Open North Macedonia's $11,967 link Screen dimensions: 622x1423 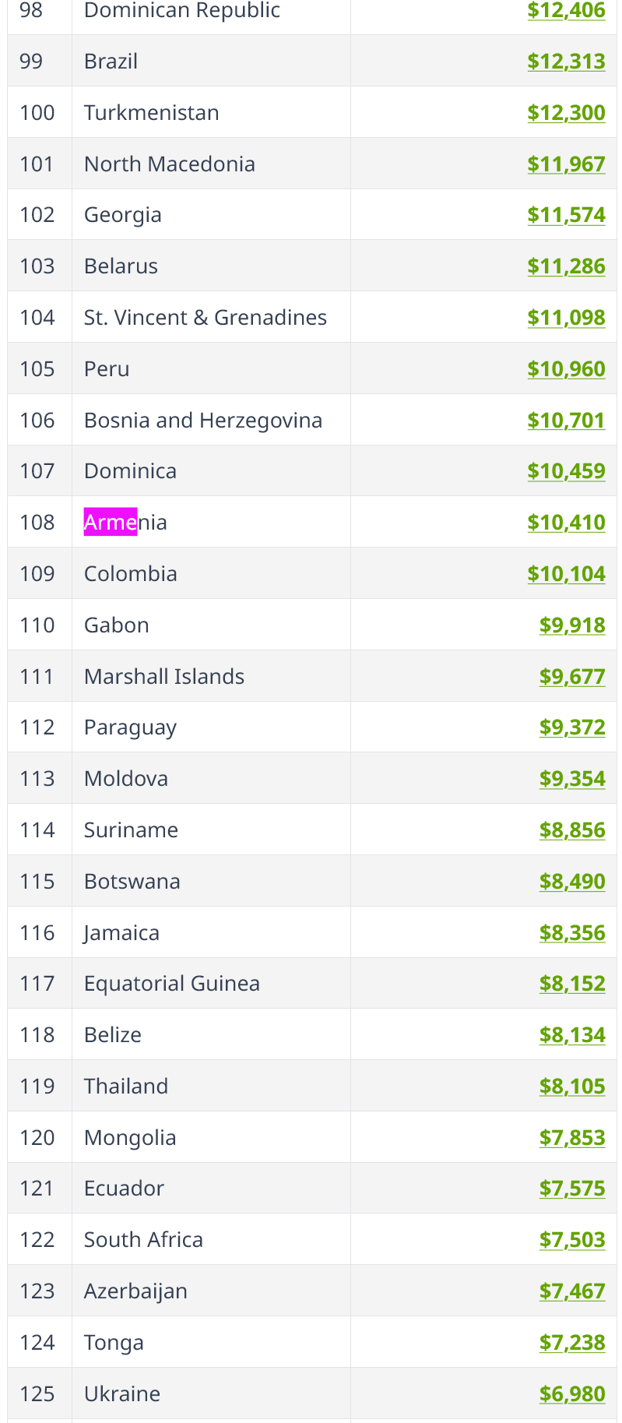click(x=566, y=164)
